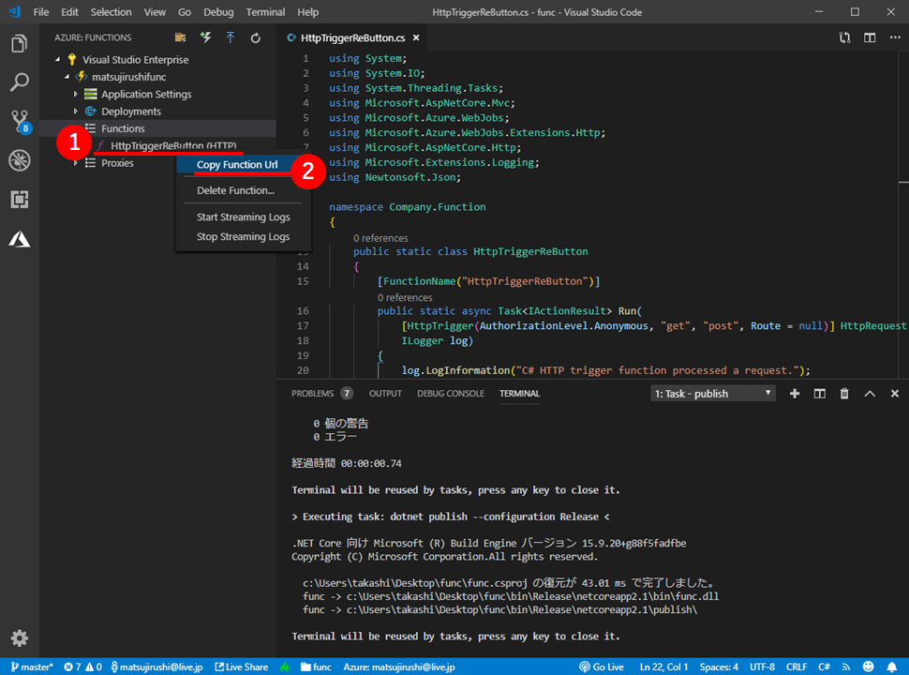
Task: Collapse matsujirushifunc function app node
Action: (x=67, y=77)
